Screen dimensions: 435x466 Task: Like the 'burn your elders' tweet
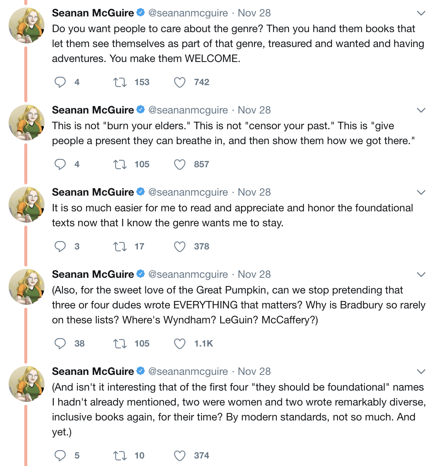180,164
